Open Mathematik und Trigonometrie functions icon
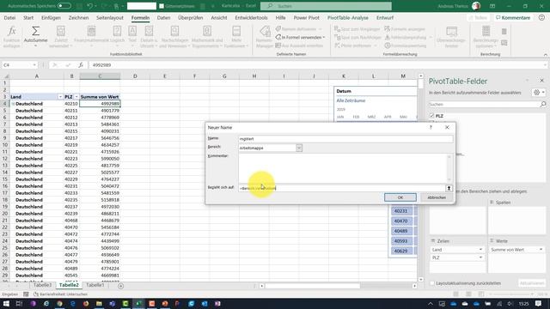 pyautogui.click(x=207, y=31)
